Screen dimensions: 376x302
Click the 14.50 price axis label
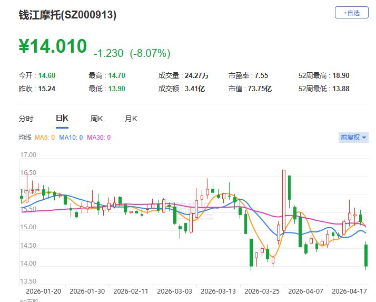pyautogui.click(x=28, y=246)
